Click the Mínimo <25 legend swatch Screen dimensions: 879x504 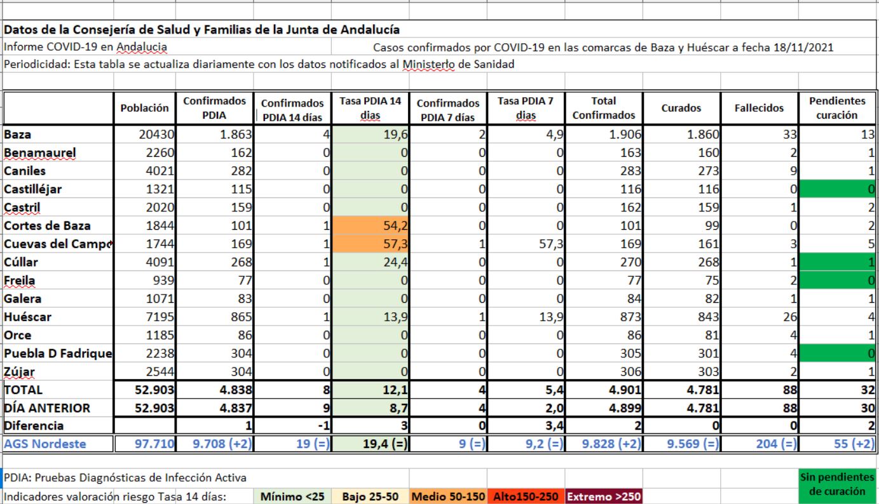[292, 495]
